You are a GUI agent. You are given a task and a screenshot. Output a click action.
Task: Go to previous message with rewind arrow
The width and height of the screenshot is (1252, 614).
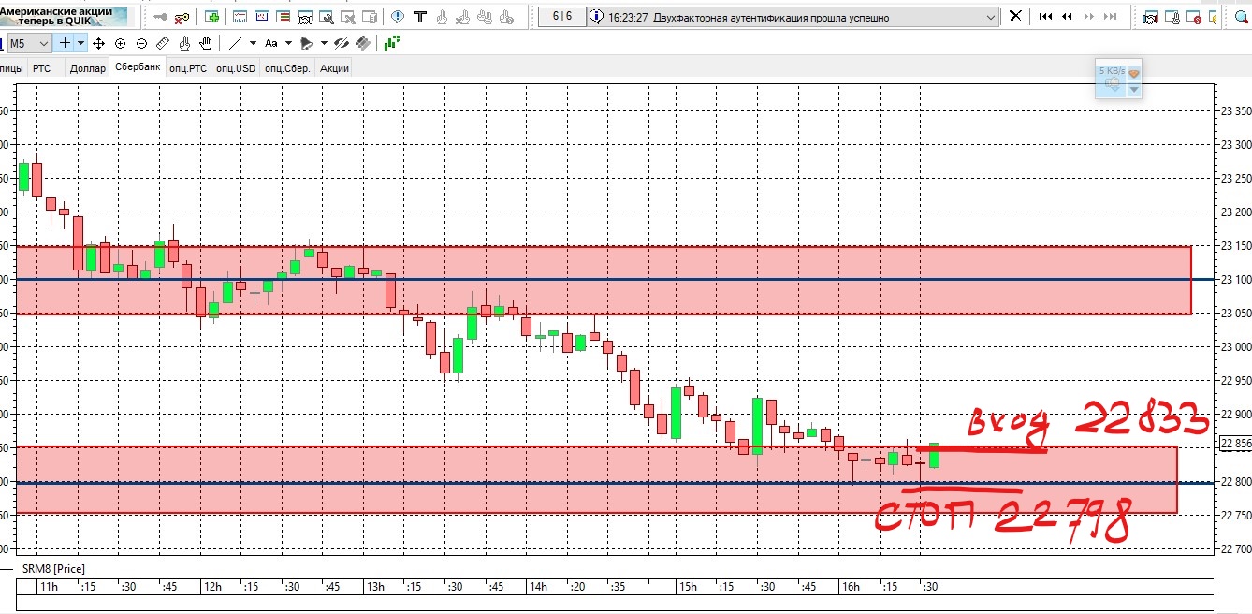(x=1067, y=16)
